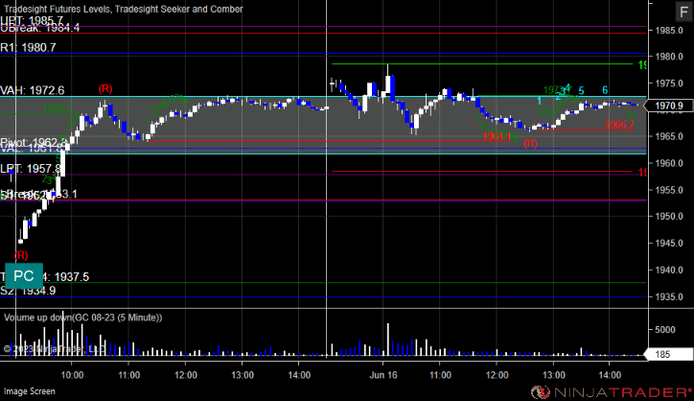Click the cyan count number 6
The height and width of the screenshot is (401, 694).
(x=605, y=90)
